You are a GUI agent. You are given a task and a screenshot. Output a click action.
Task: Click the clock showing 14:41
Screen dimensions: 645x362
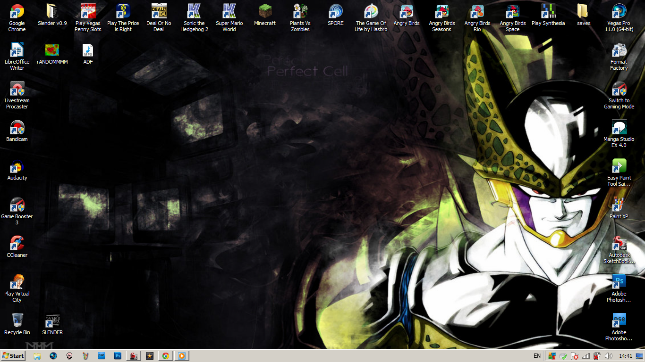point(625,356)
